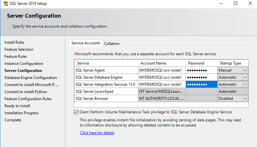The width and height of the screenshot is (257, 147).
Task: Click the Startup Type column header
Action: pos(230,63)
